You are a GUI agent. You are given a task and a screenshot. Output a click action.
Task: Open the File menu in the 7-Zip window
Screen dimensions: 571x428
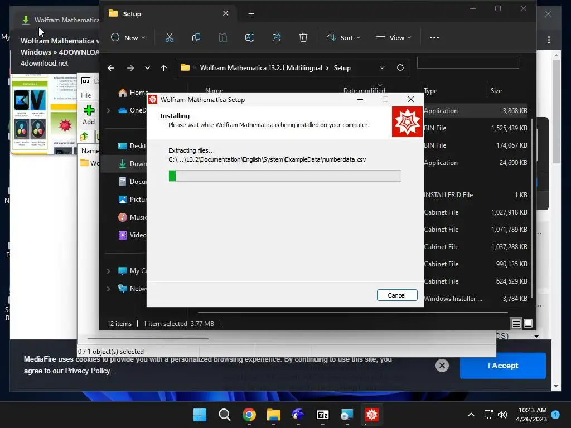click(x=86, y=95)
